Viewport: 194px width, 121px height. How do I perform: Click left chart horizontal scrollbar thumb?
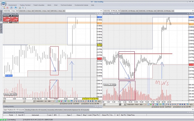[x=24, y=101]
